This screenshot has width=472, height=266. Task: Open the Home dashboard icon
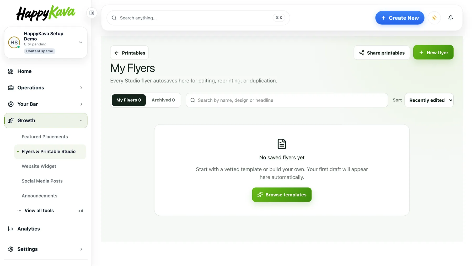11,71
